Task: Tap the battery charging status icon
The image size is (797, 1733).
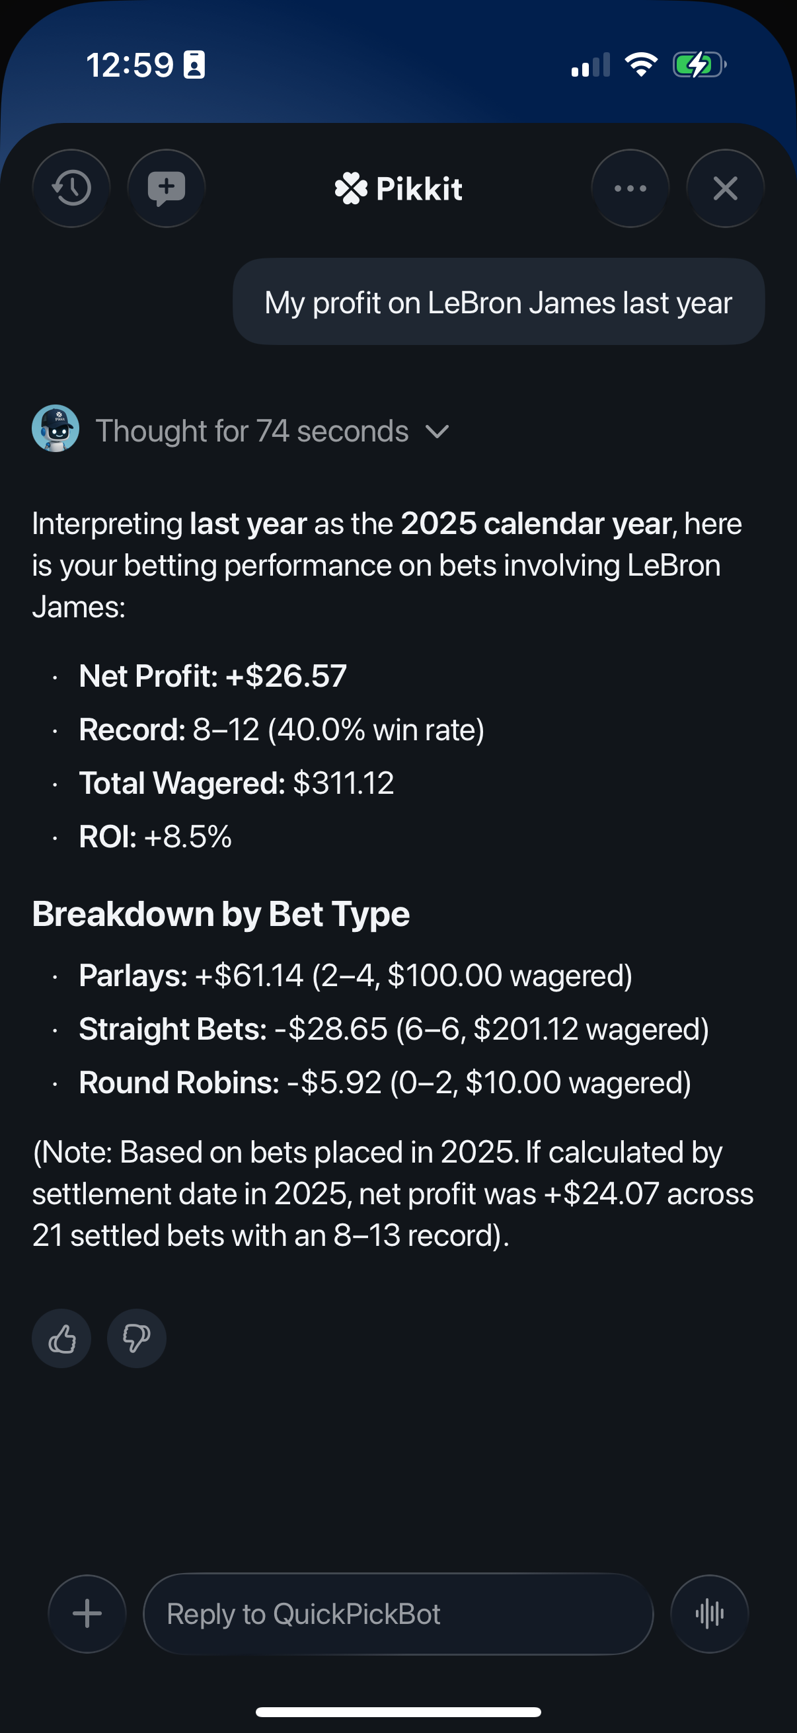Action: 699,65
